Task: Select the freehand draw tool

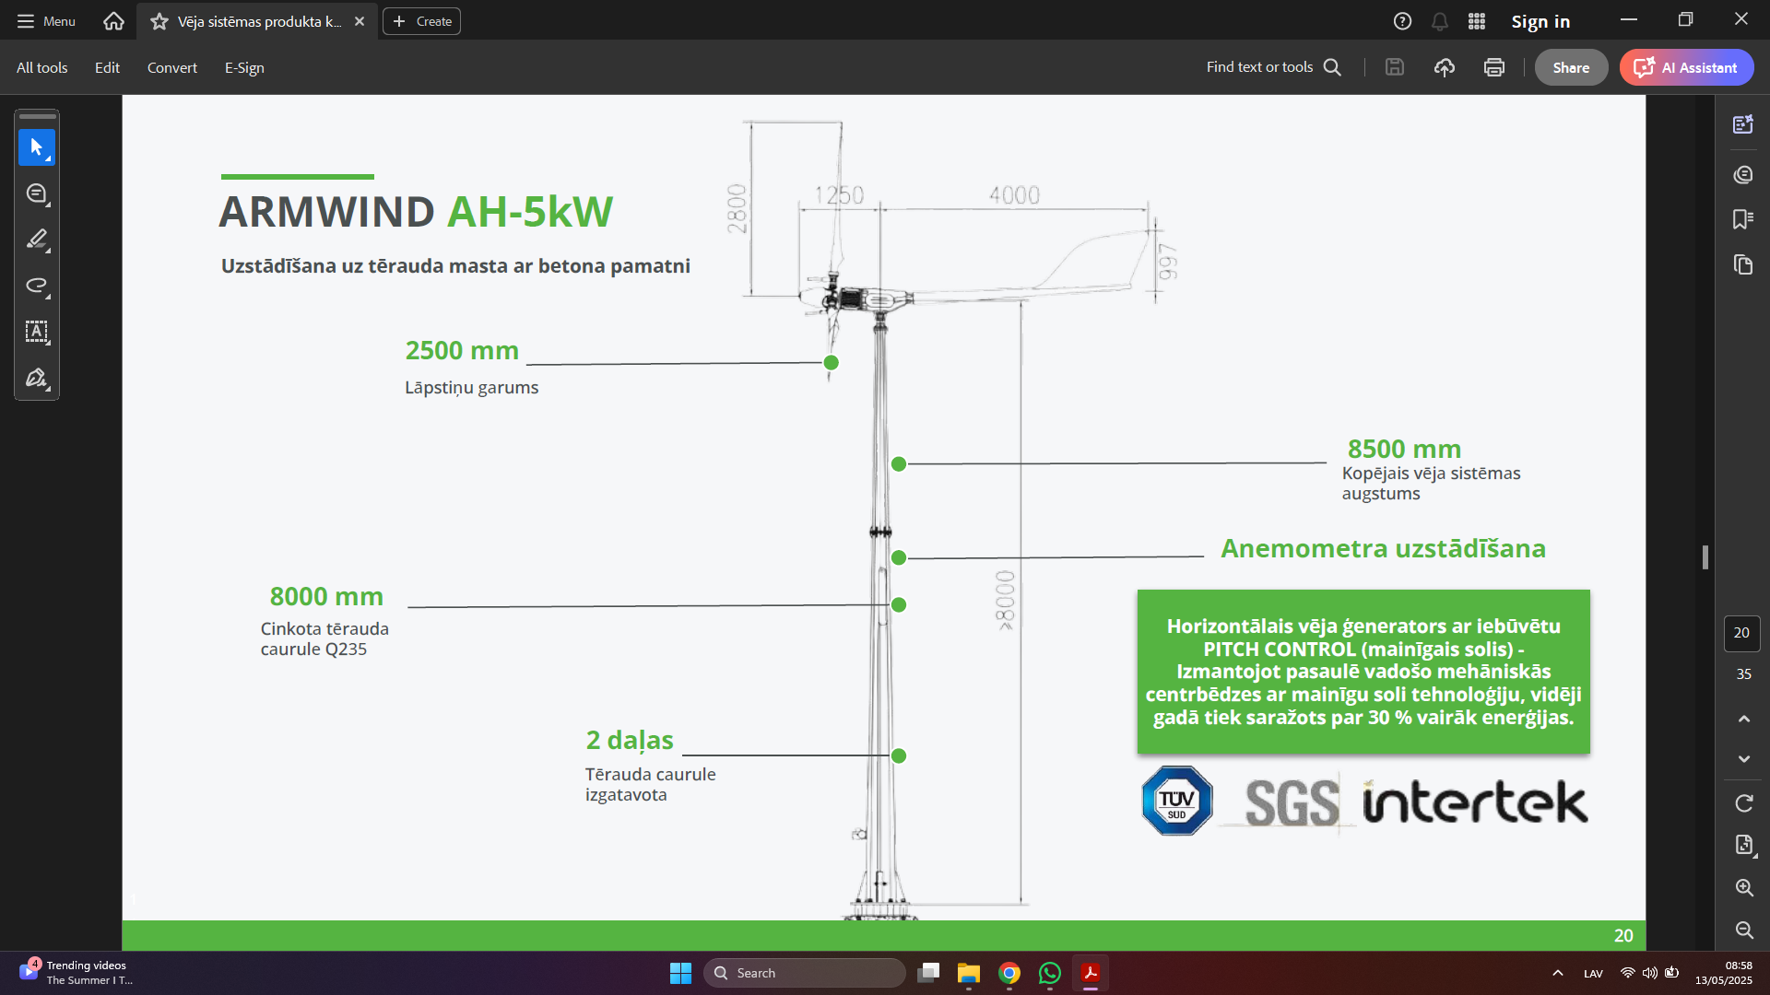Action: pos(37,286)
